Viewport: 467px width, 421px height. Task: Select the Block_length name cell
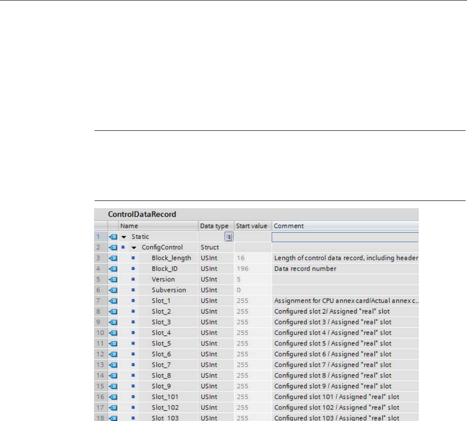point(171,258)
